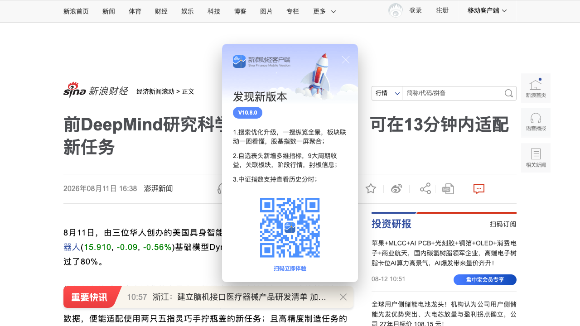Click the V10.8.0 version badge
Viewport: 580px width, 326px height.
click(247, 113)
